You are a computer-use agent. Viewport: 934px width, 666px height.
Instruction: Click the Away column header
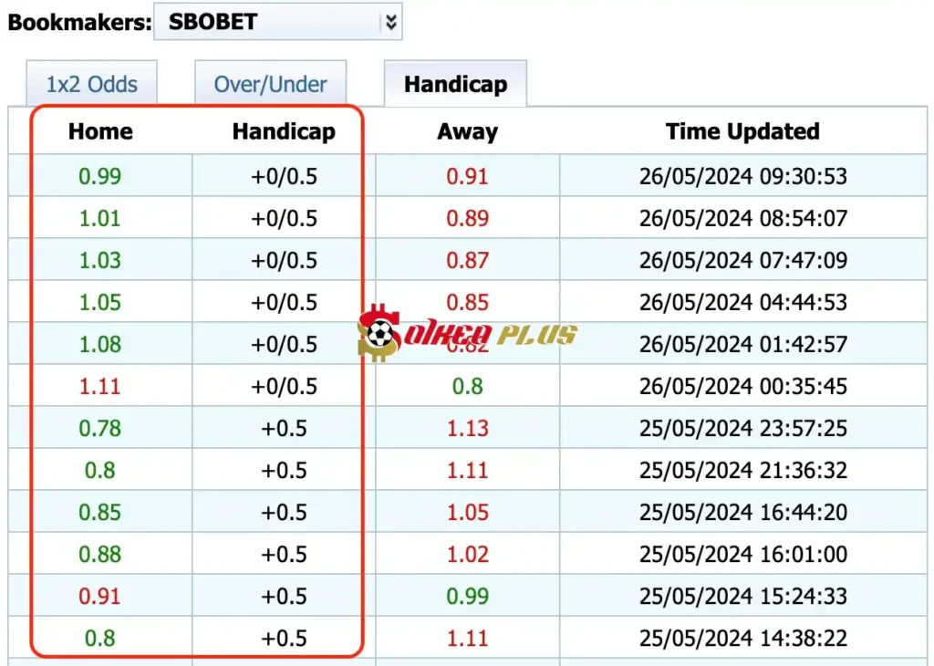pyautogui.click(x=467, y=131)
